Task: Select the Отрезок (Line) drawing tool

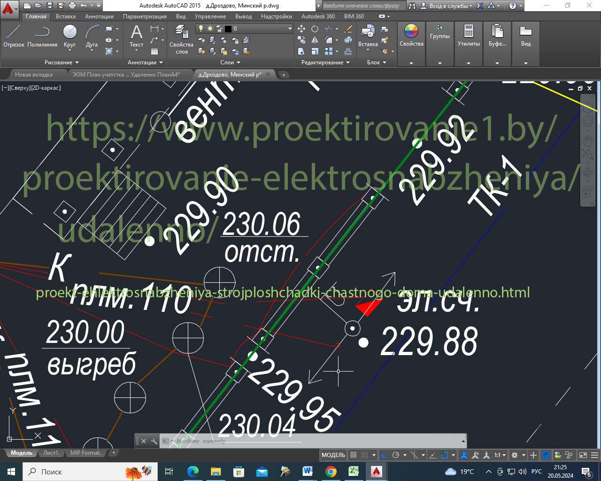Action: (14, 36)
